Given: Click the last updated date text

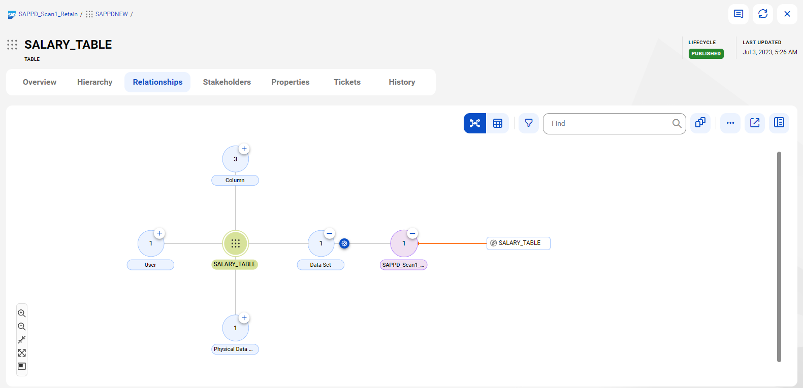Looking at the screenshot, I should tap(770, 52).
